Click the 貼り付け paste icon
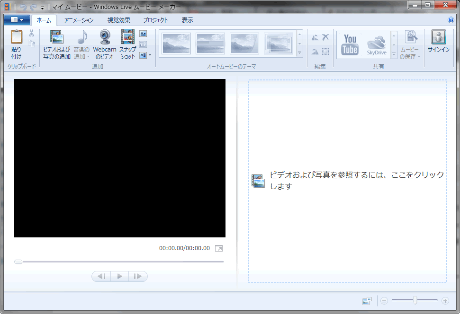This screenshot has width=460, height=314. 16,38
